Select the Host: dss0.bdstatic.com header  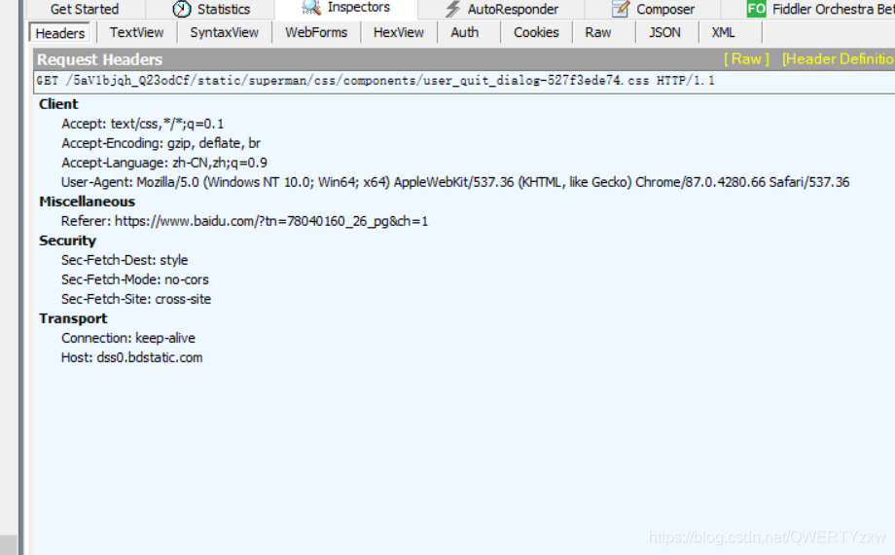[132, 357]
